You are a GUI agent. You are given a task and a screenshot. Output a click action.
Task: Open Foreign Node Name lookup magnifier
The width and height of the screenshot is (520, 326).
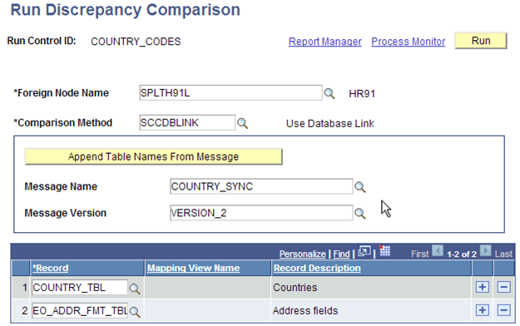click(x=329, y=93)
